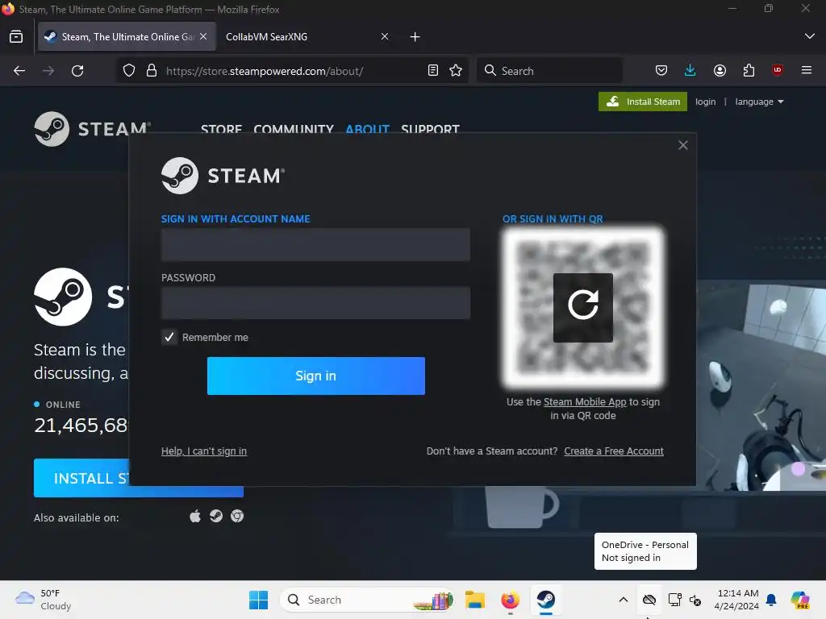Click the Steam logo in page header
This screenshot has width=826, height=619.
point(92,129)
